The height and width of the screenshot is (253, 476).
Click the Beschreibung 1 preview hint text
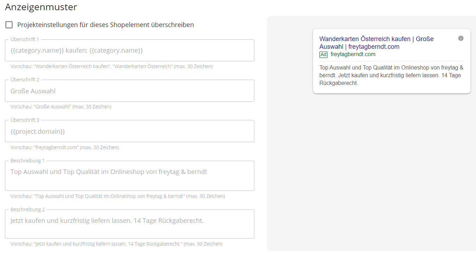click(x=118, y=196)
